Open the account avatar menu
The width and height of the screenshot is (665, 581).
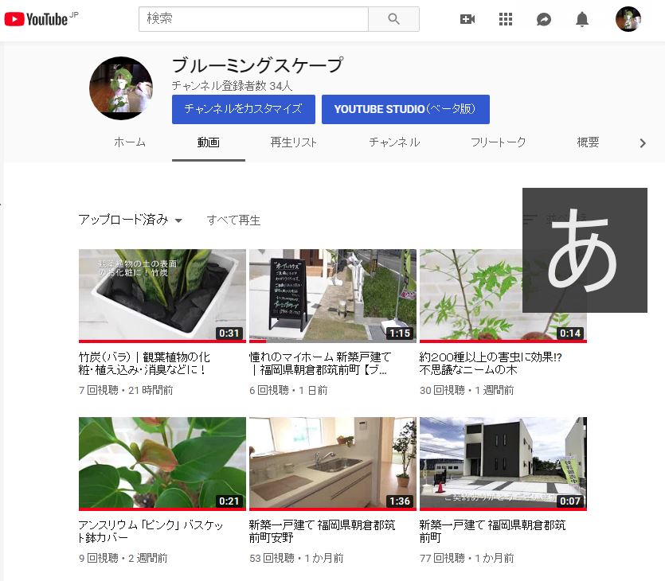click(628, 19)
